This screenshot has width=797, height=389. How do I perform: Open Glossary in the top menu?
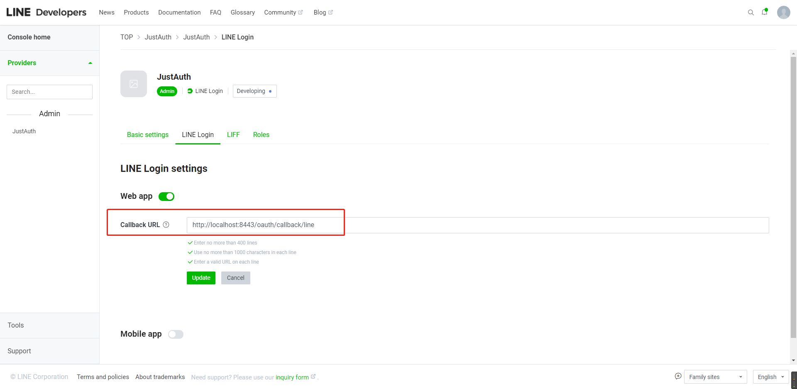(x=243, y=12)
